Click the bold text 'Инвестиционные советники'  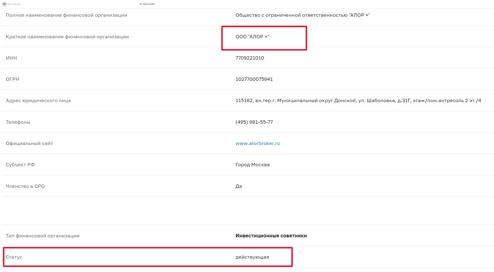[271, 236]
